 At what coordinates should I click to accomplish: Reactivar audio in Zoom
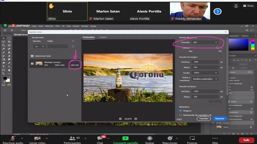pos(13,140)
